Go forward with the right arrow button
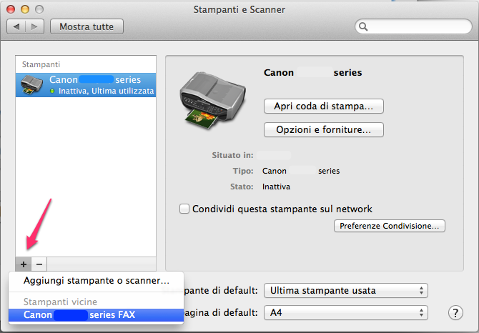Screen dimensions: 479x333 pos(34,26)
